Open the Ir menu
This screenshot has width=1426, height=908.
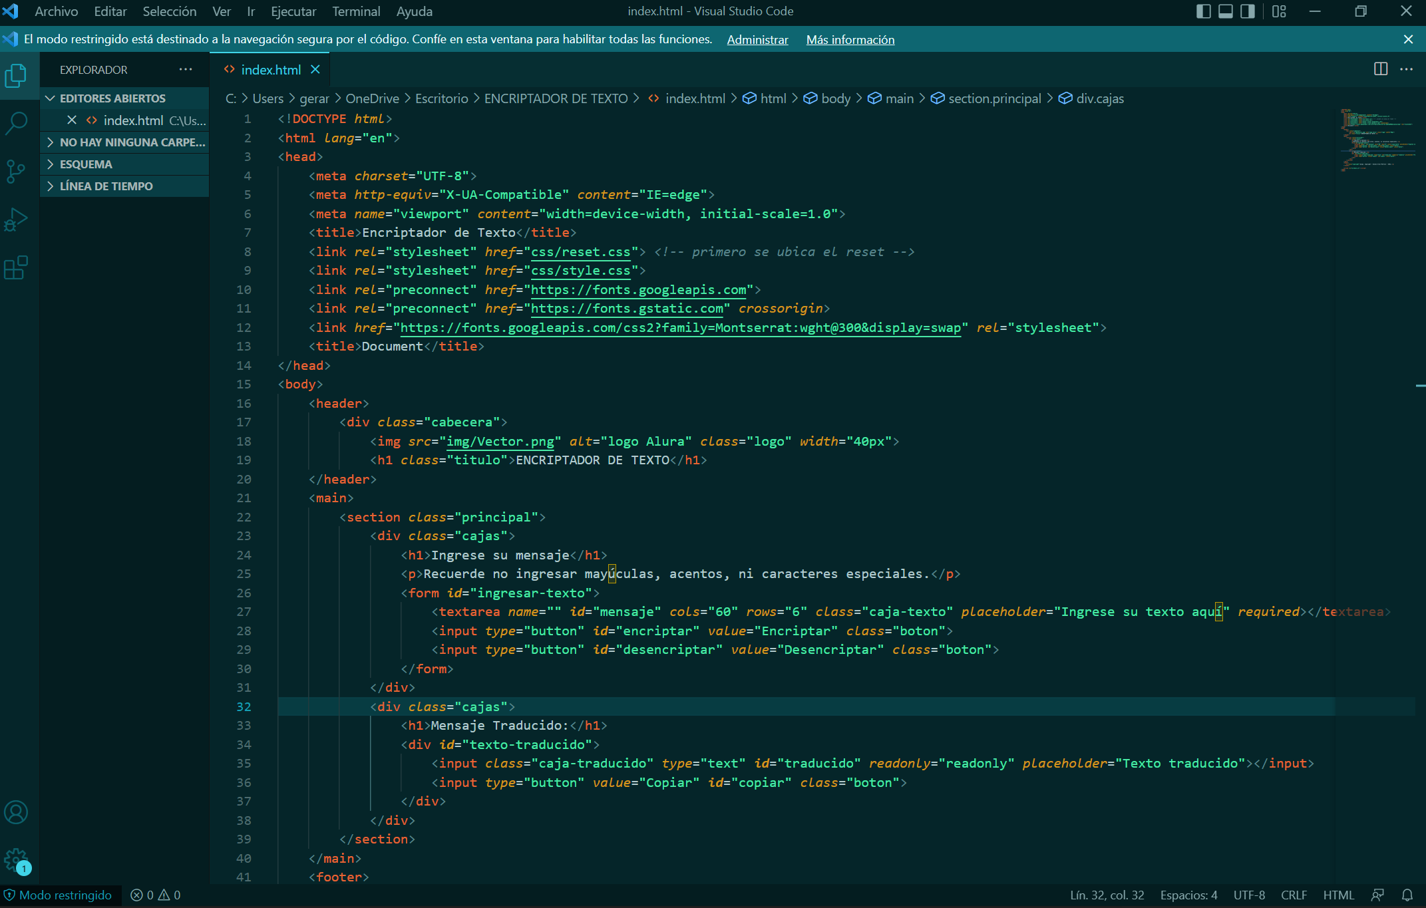click(251, 11)
